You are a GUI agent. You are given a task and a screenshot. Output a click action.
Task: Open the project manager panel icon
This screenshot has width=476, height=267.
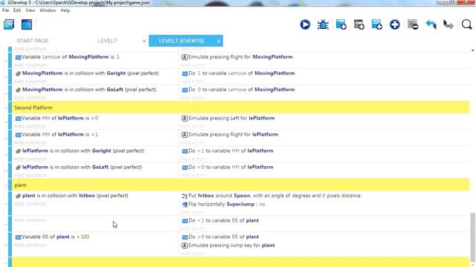pos(9,24)
